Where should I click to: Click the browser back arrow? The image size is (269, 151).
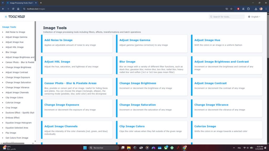click(3, 9)
